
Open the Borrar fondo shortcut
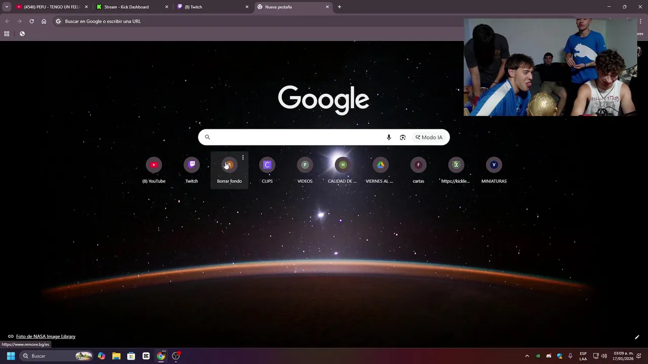pos(229,170)
